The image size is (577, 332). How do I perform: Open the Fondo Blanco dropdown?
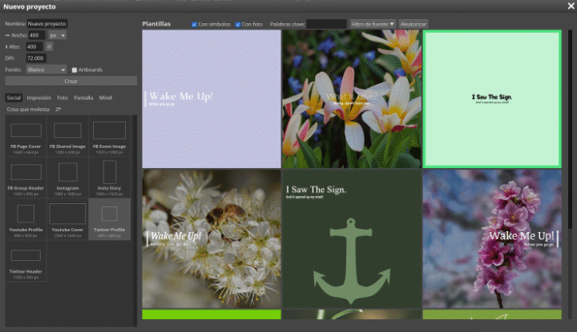[x=46, y=70]
